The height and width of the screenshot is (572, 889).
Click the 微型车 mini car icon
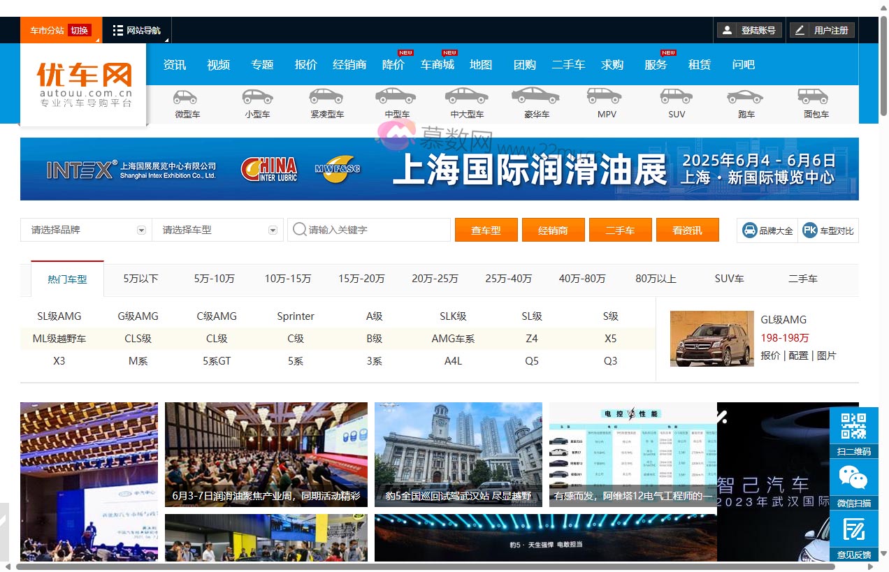pos(185,97)
